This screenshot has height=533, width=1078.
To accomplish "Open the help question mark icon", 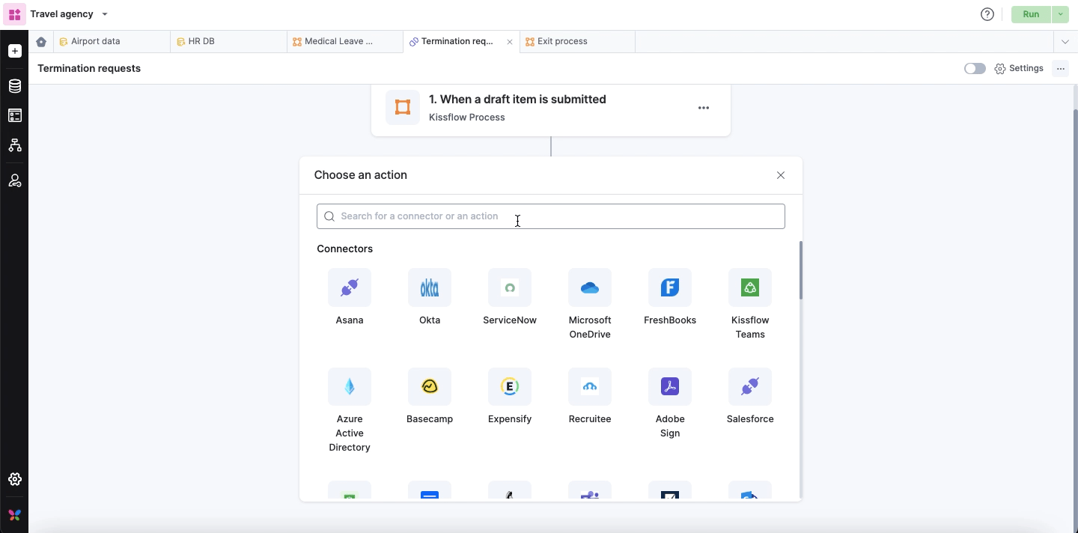I will point(987,14).
